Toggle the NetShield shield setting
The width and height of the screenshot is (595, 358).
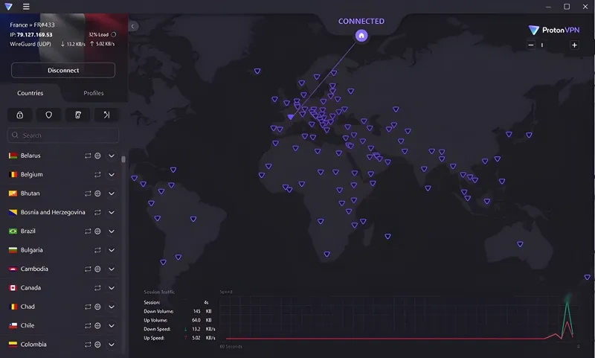click(49, 115)
